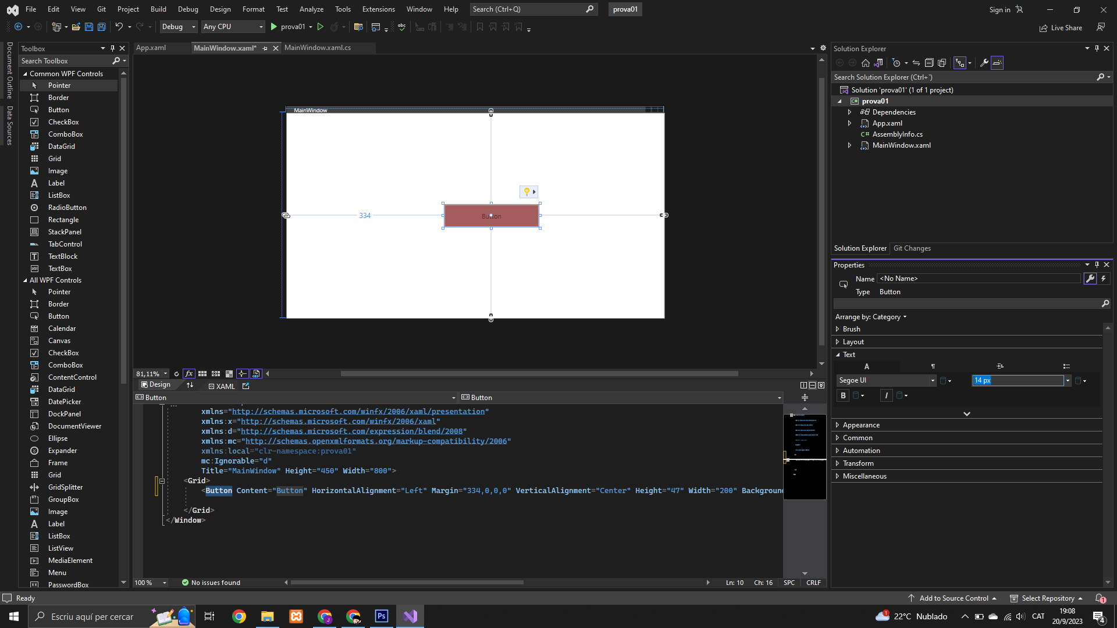Toggle the snap grid display in designer
Viewport: 1117px width, 628px height.
(202, 374)
